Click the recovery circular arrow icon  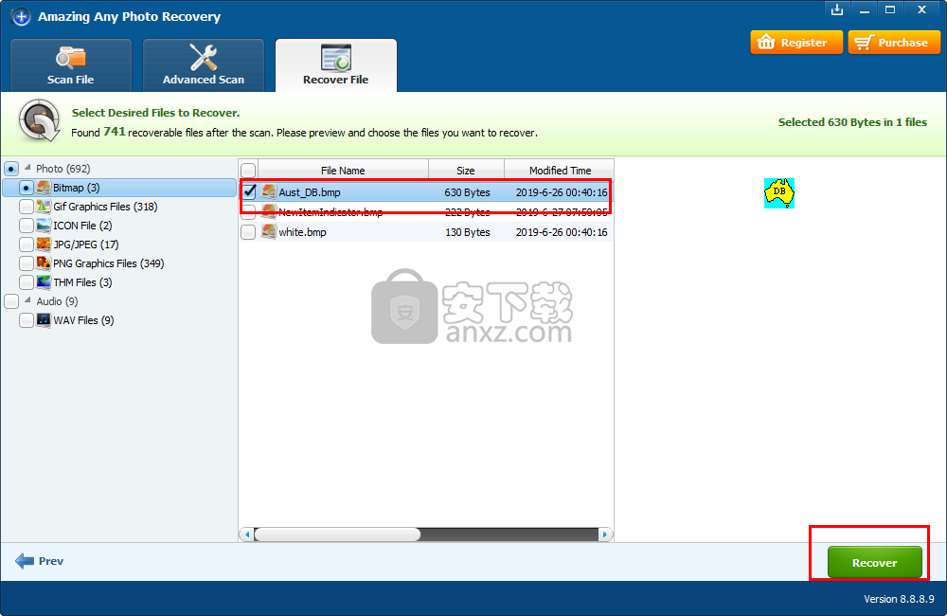pos(39,121)
